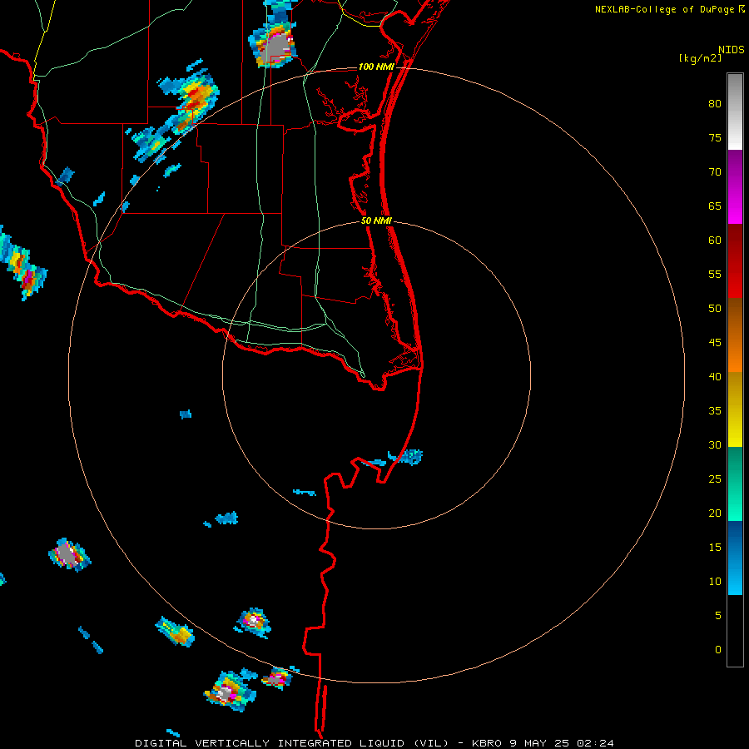Click the 0 value on color scale
Viewport: 749px width, 749px height.
718,650
